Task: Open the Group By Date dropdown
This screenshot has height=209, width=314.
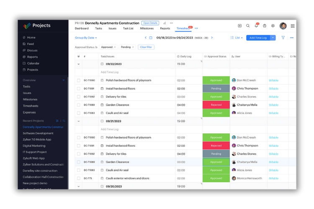Action: pyautogui.click(x=86, y=38)
